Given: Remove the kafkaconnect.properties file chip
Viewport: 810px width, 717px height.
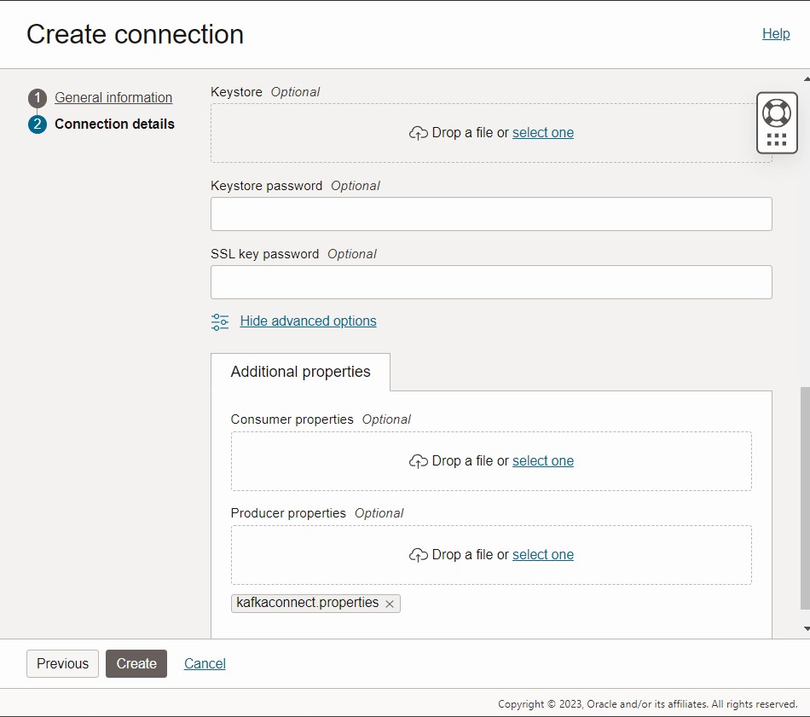Looking at the screenshot, I should click(x=390, y=604).
